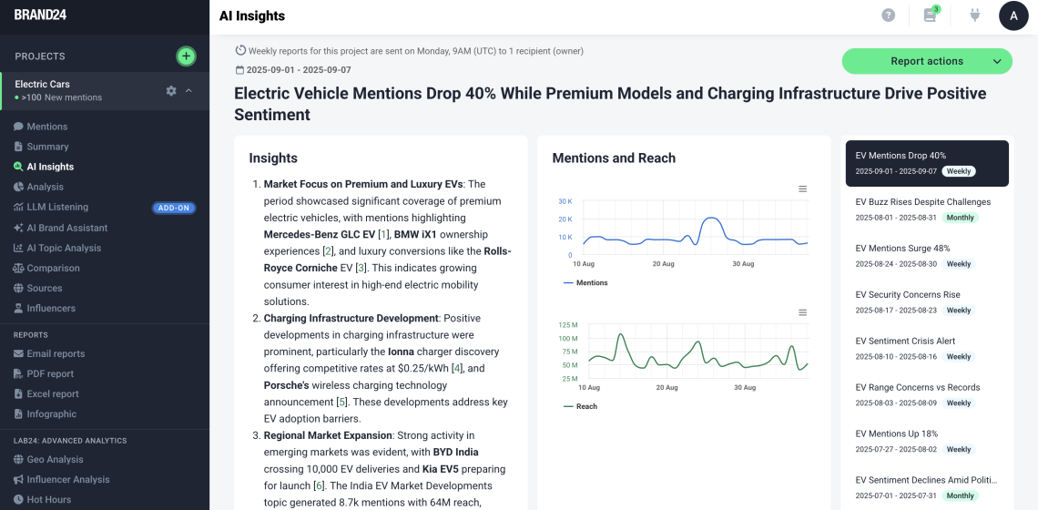Click the calendar icon by date range
Viewport: 1038px width, 510px height.
click(239, 69)
